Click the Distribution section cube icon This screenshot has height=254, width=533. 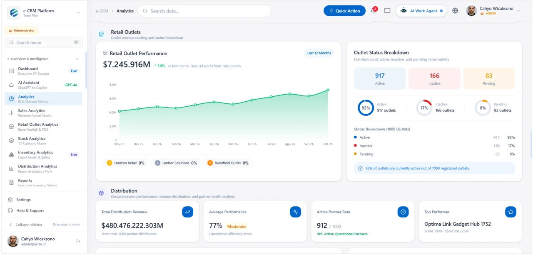pyautogui.click(x=101, y=193)
